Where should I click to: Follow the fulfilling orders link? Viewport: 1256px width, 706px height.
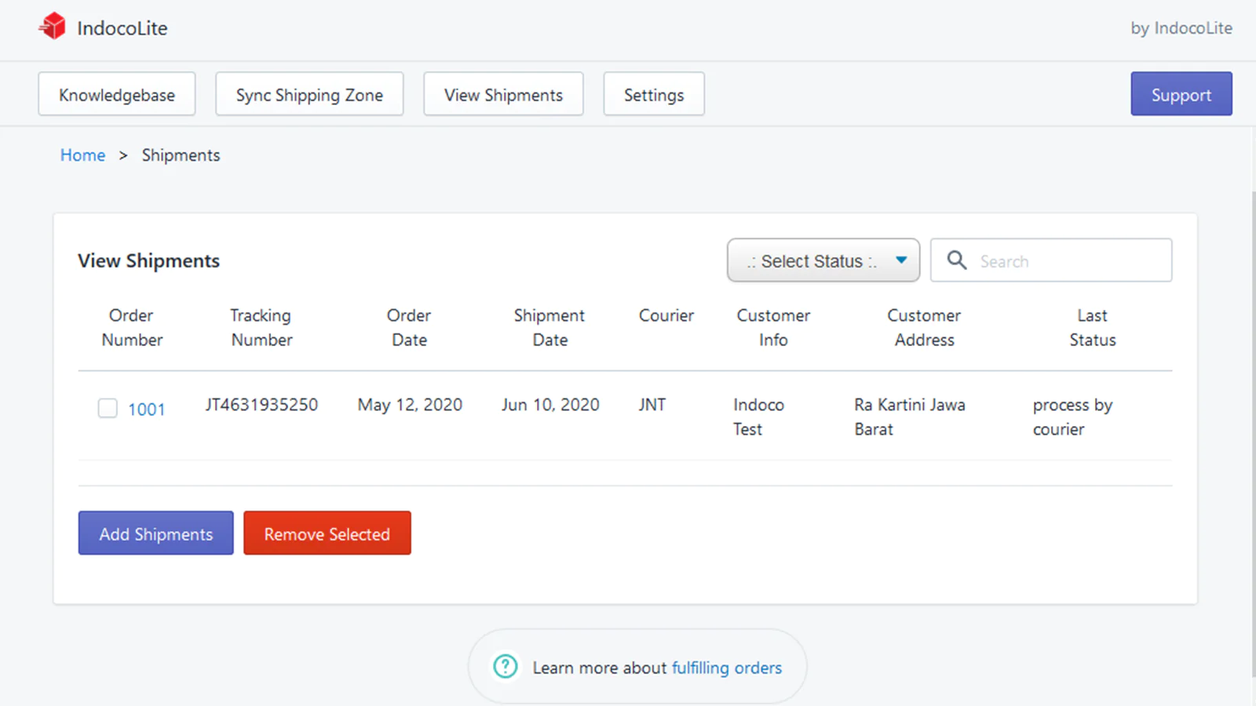pyautogui.click(x=727, y=668)
